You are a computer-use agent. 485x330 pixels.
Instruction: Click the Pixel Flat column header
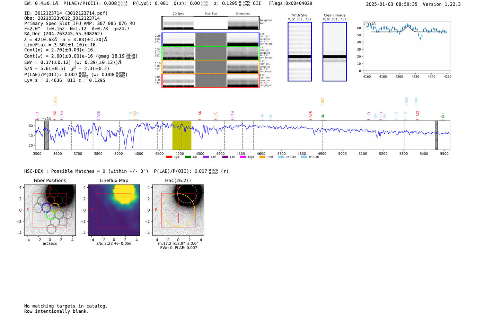click(211, 14)
